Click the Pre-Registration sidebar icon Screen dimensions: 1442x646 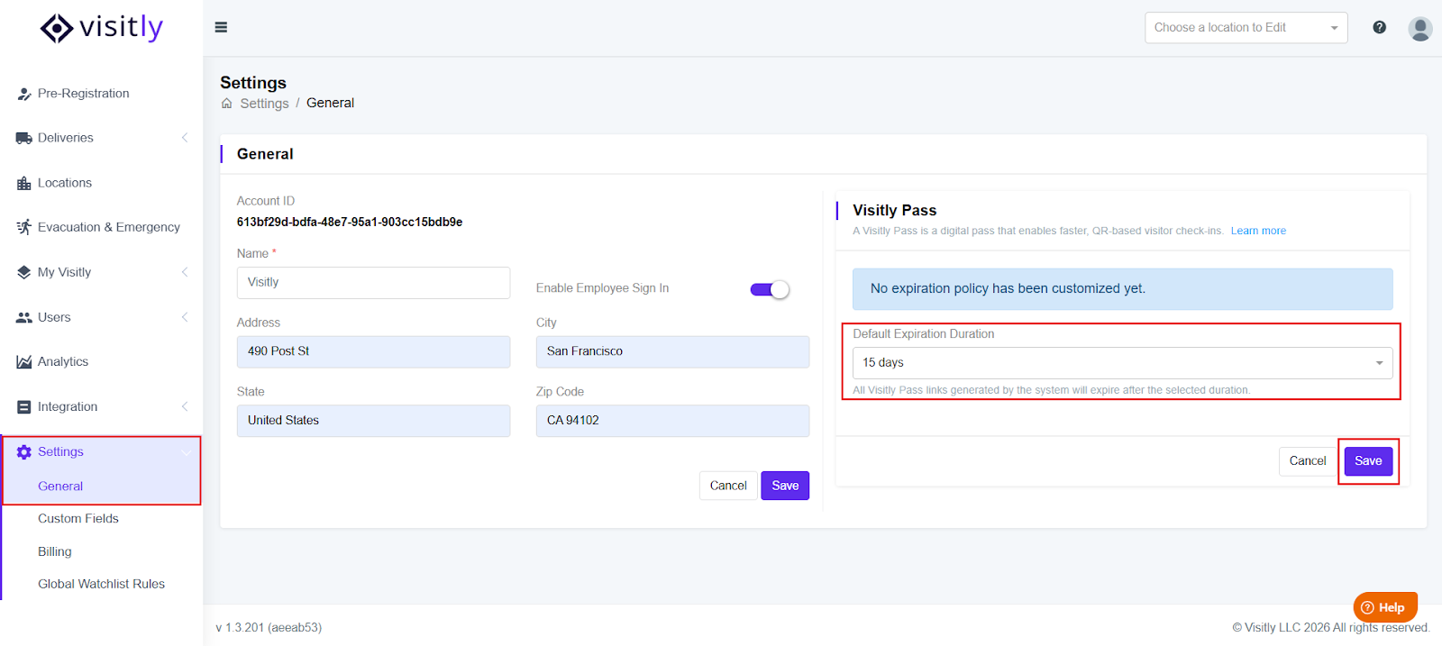[24, 94]
